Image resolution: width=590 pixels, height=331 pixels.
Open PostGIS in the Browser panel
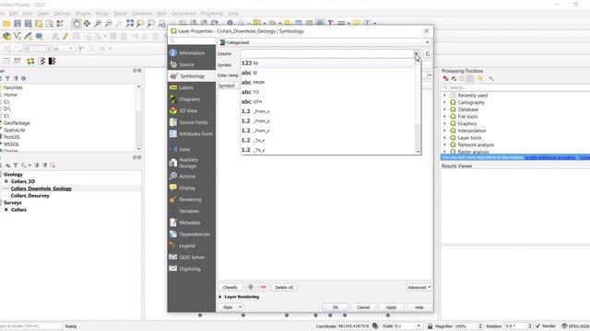click(x=11, y=137)
